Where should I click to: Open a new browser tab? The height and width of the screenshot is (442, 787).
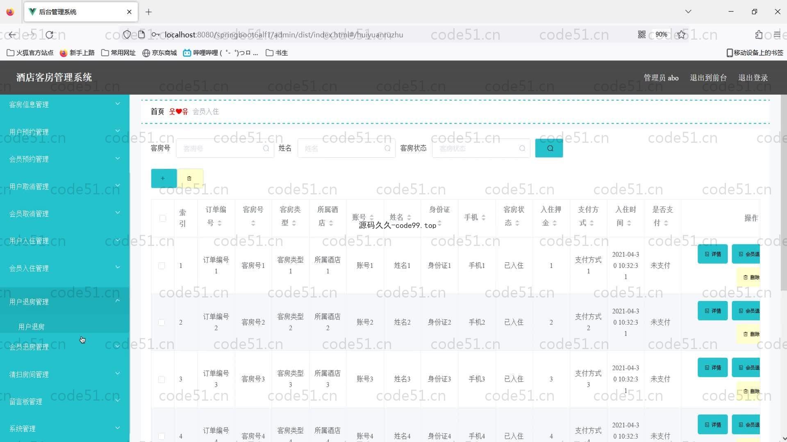click(x=149, y=12)
